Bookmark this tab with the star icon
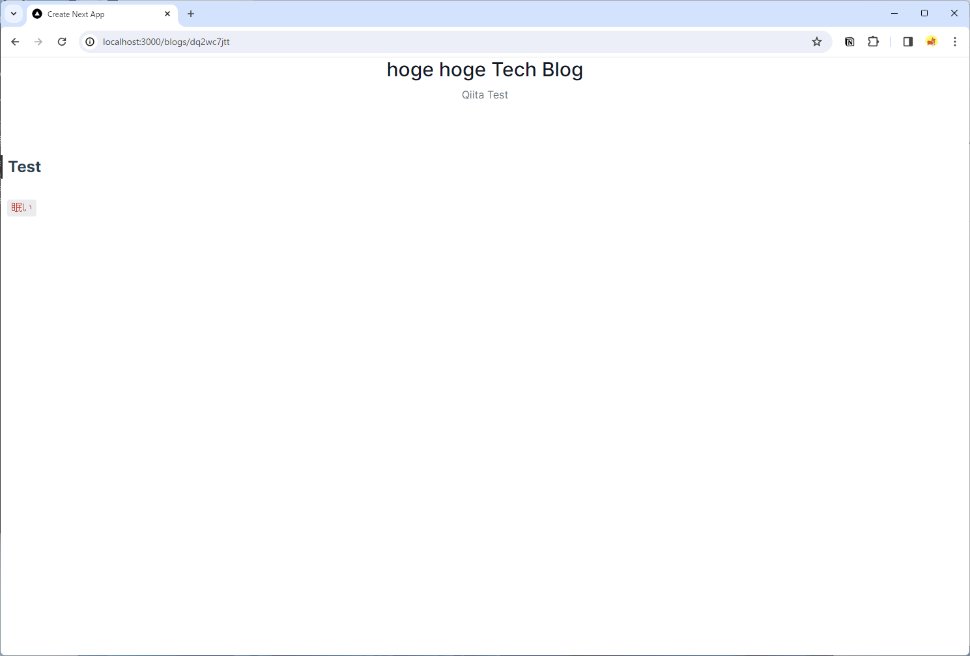 pos(817,42)
